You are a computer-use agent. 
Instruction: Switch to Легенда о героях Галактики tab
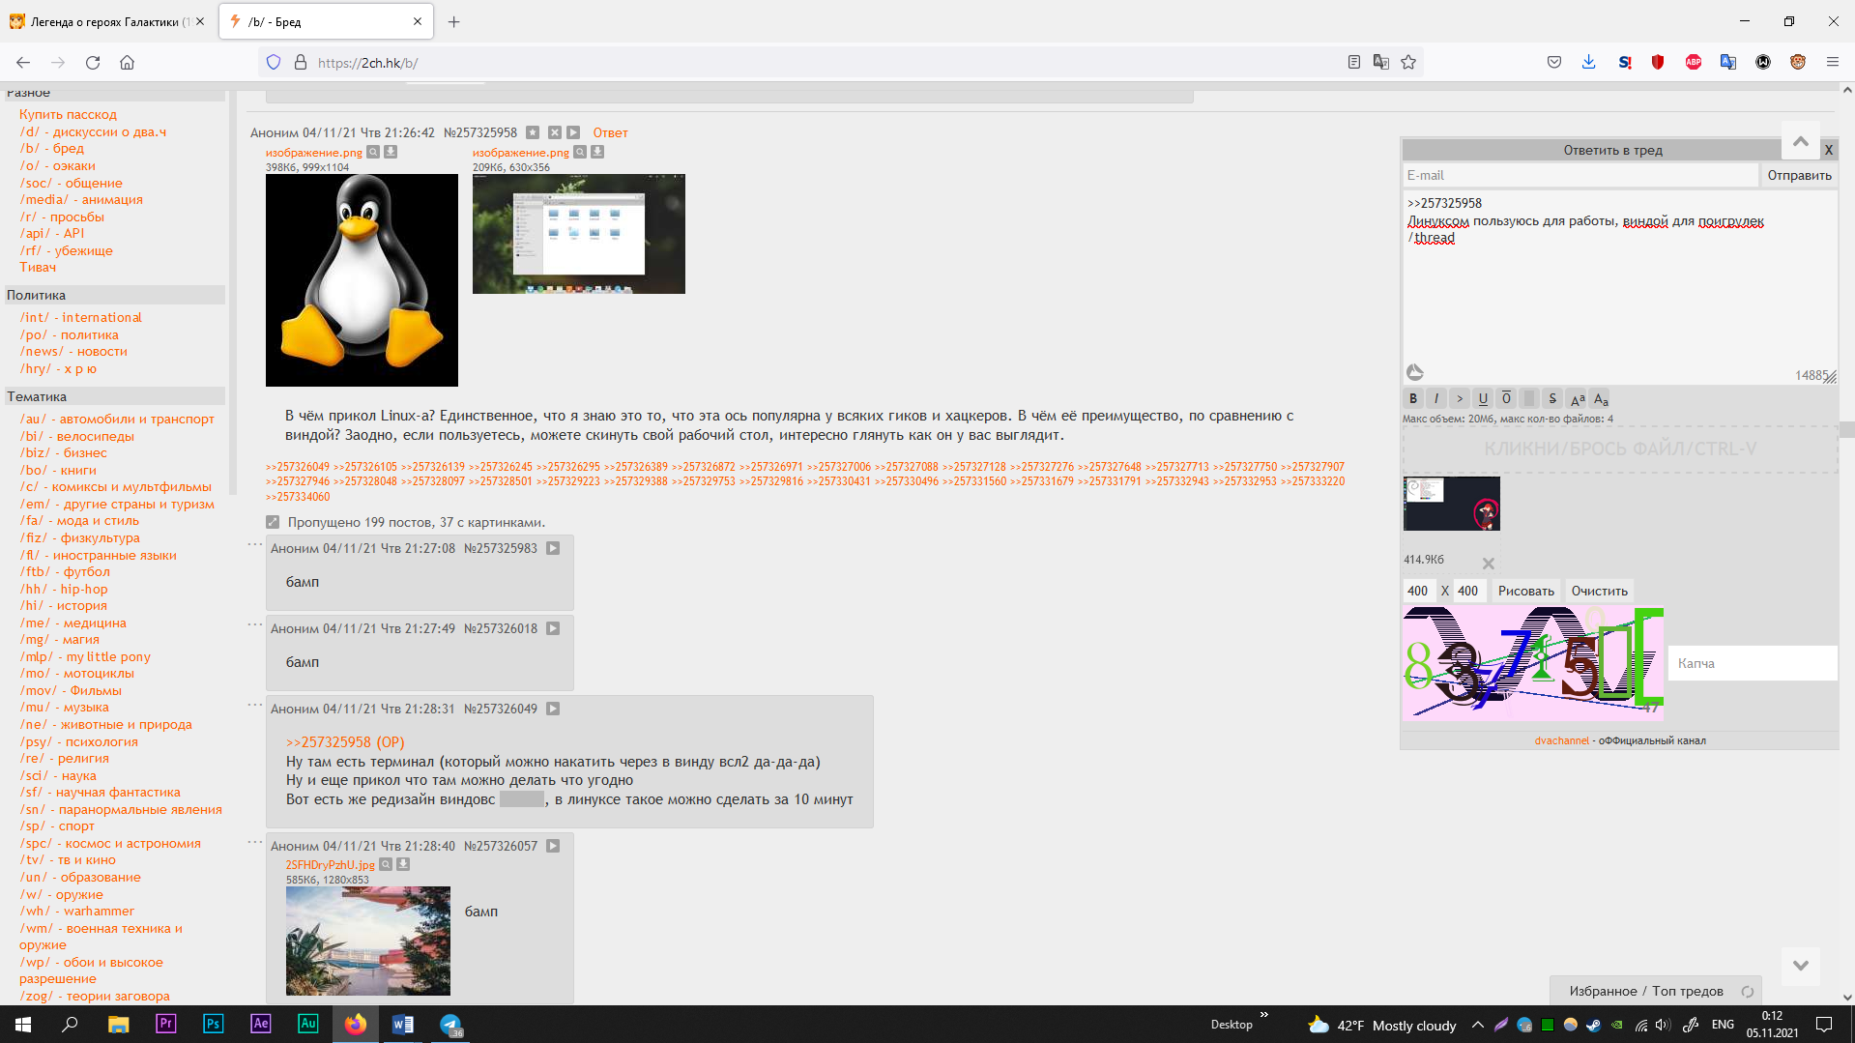[x=109, y=21]
